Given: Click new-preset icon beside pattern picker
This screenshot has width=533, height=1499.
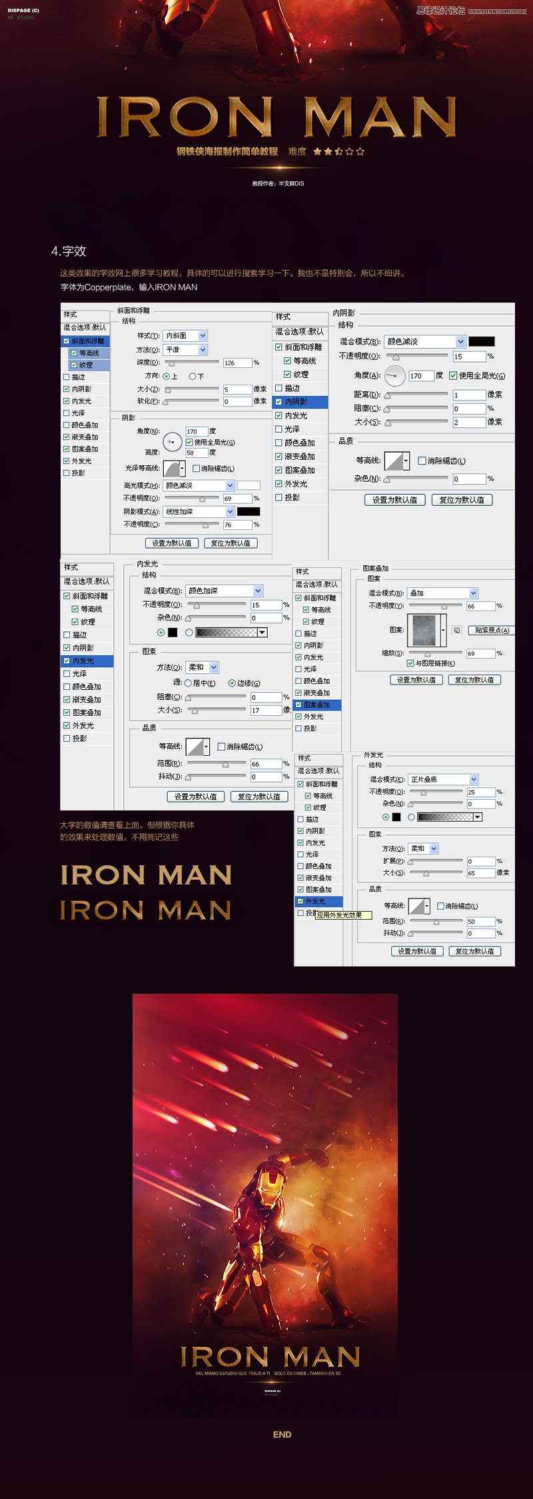Looking at the screenshot, I should click(x=456, y=631).
